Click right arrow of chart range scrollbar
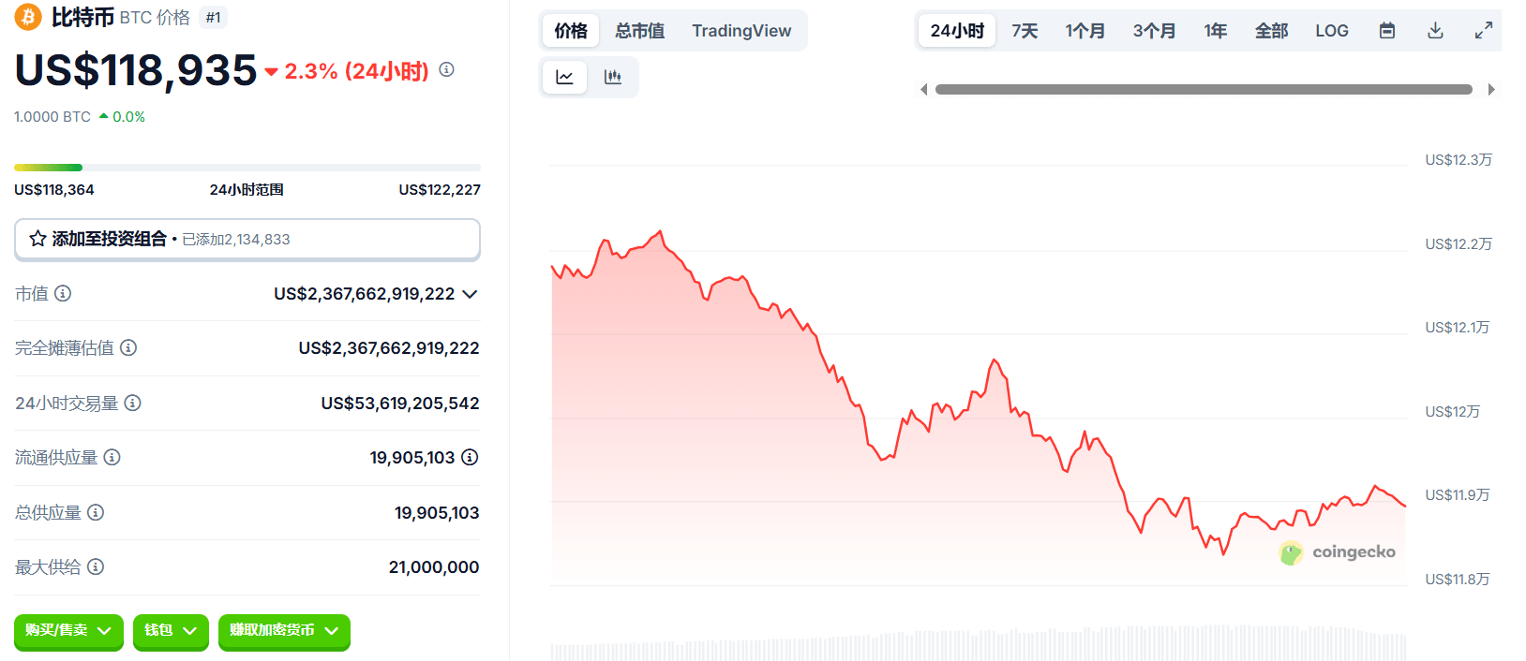 (1491, 90)
